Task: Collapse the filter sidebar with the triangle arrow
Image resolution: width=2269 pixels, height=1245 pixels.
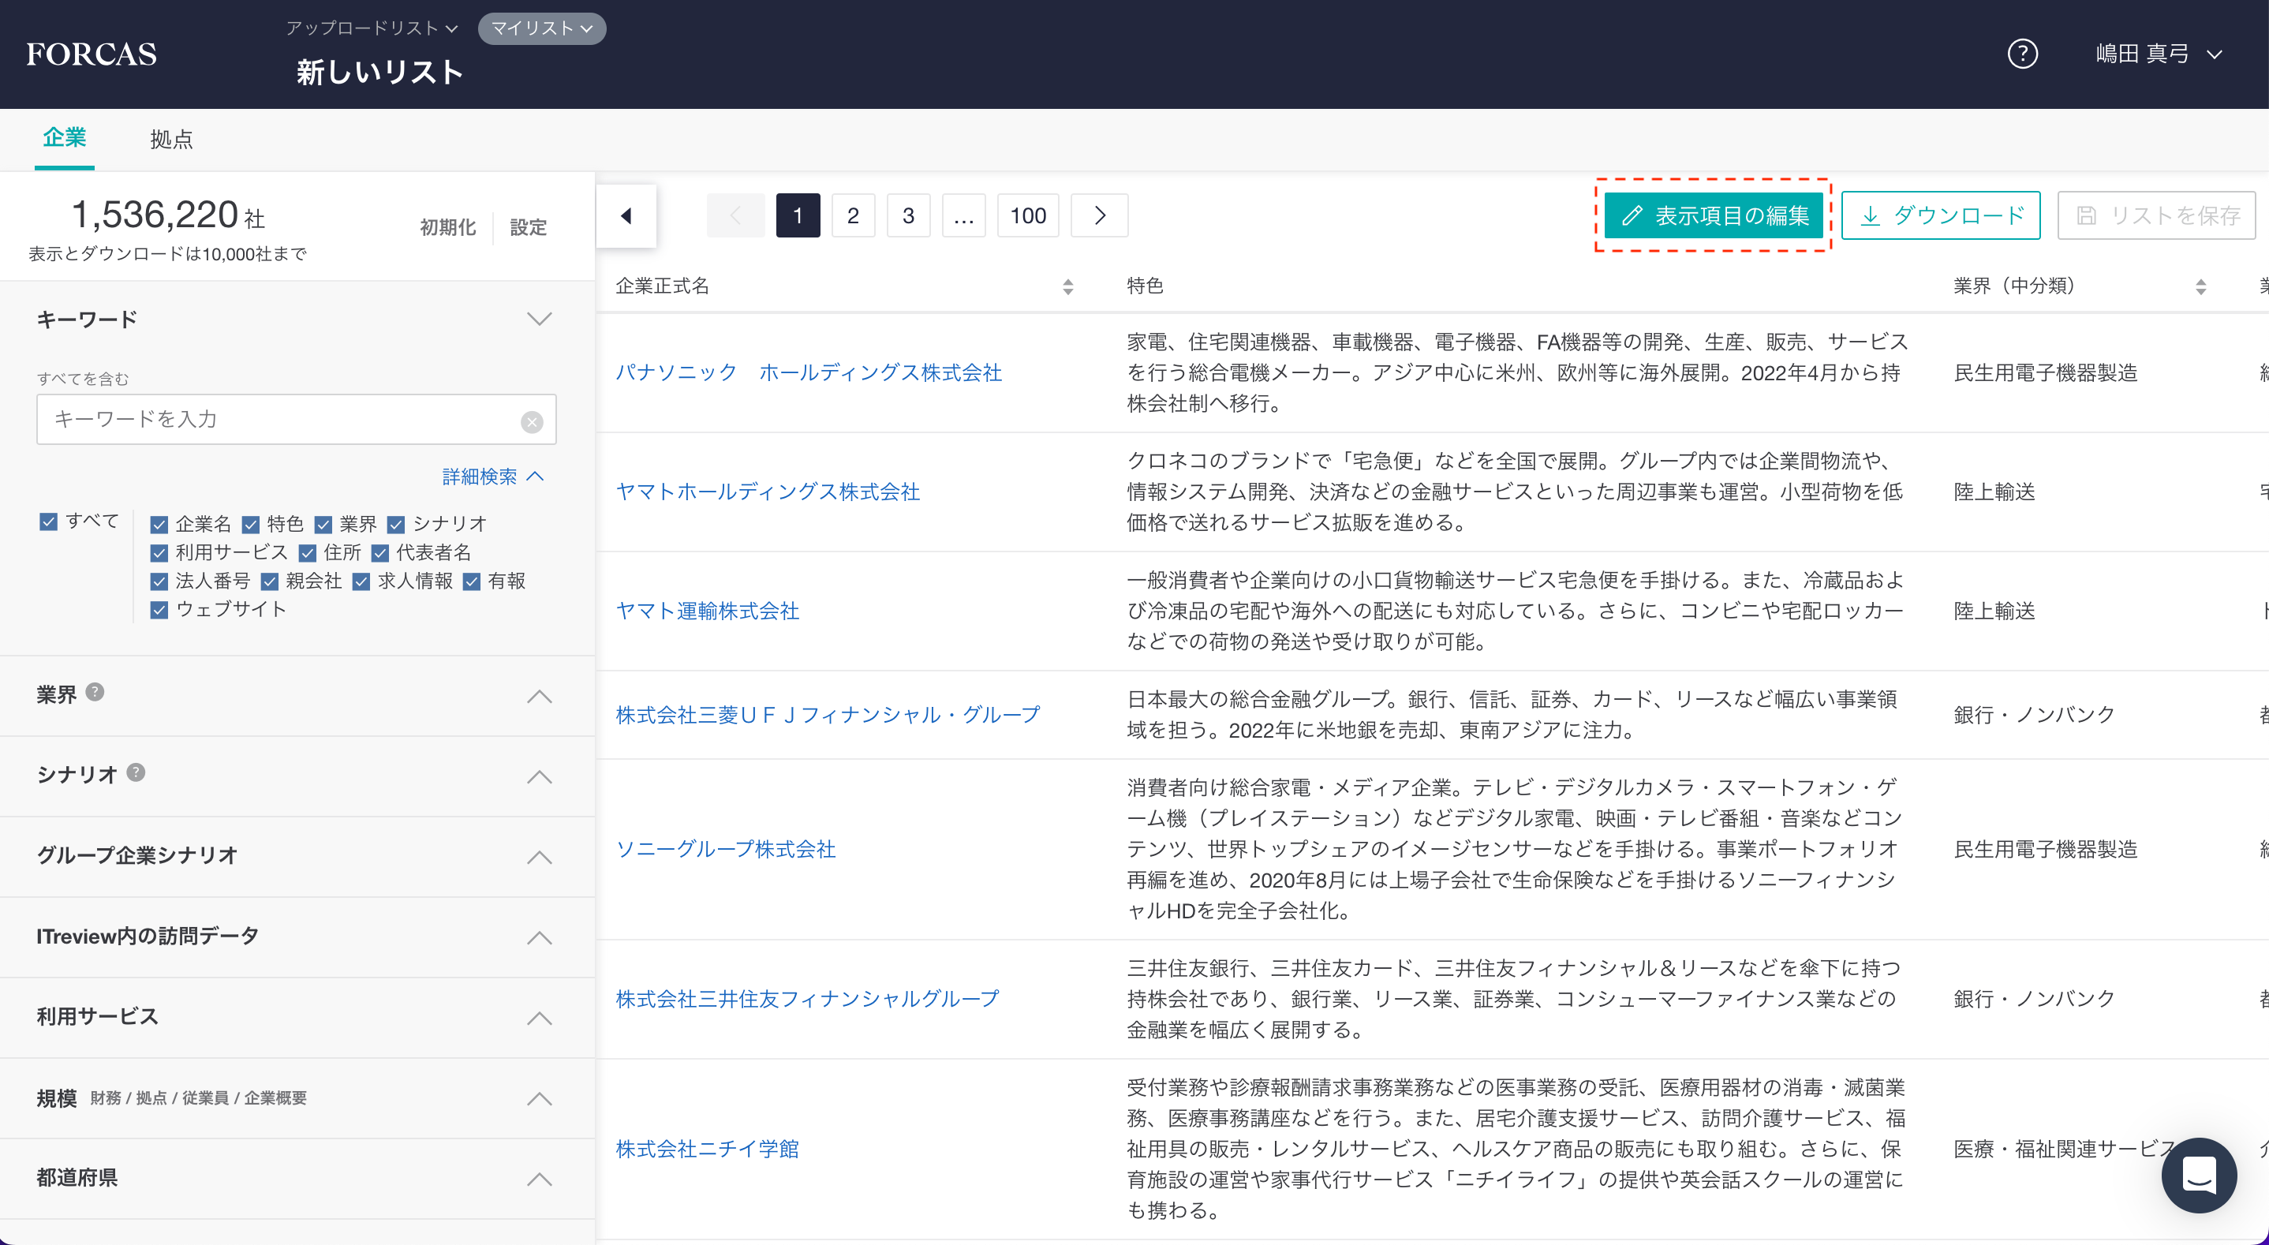Action: [x=626, y=216]
